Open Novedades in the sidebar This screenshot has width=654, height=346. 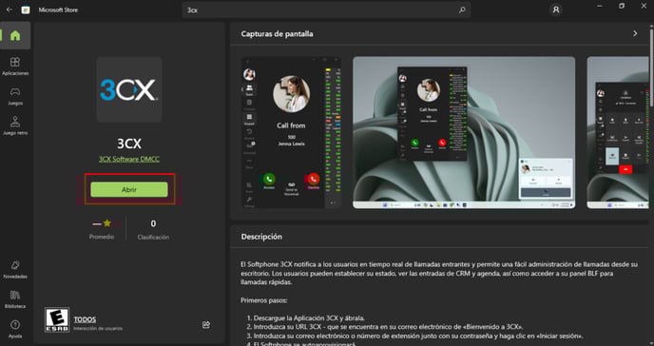[15, 270]
